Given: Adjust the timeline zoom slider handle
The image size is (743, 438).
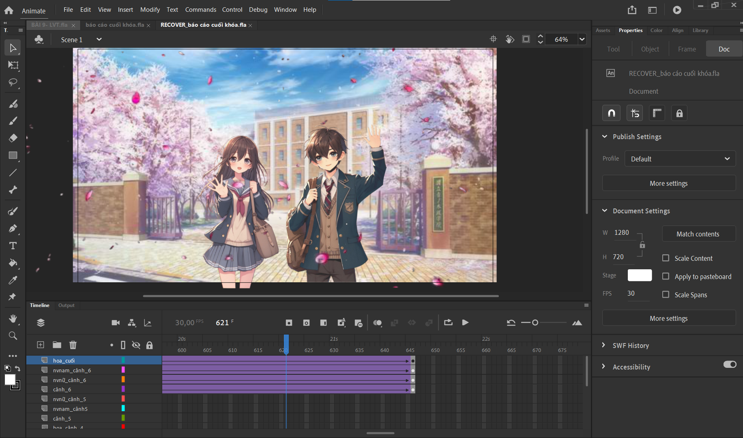Looking at the screenshot, I should 535,323.
